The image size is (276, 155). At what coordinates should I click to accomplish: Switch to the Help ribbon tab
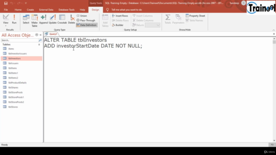(x=82, y=9)
